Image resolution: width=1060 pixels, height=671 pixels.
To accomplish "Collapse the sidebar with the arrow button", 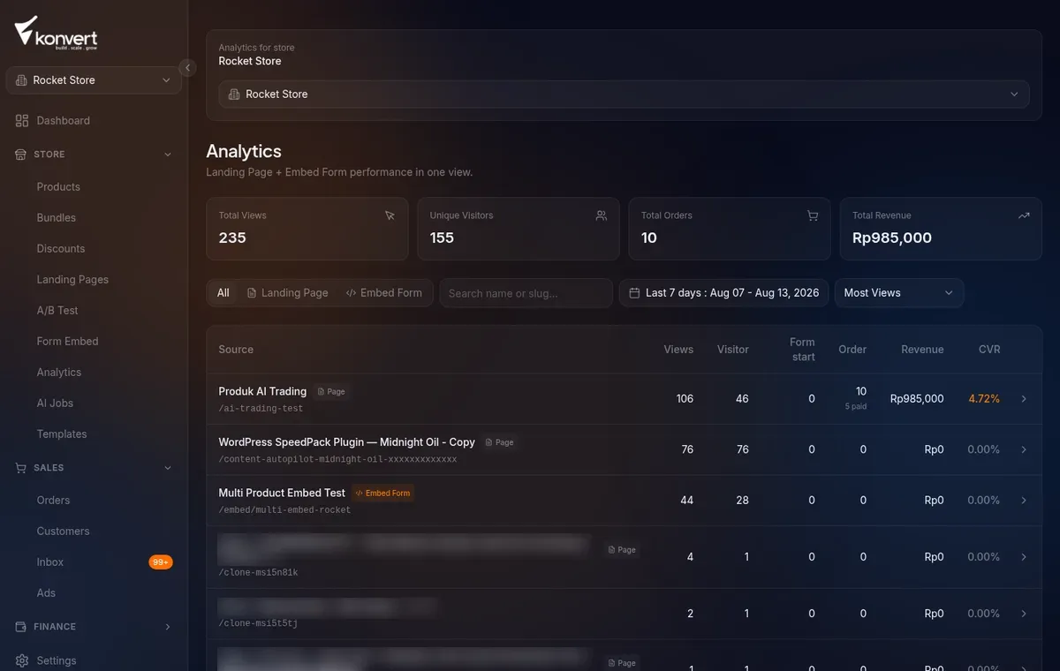I will coord(187,68).
